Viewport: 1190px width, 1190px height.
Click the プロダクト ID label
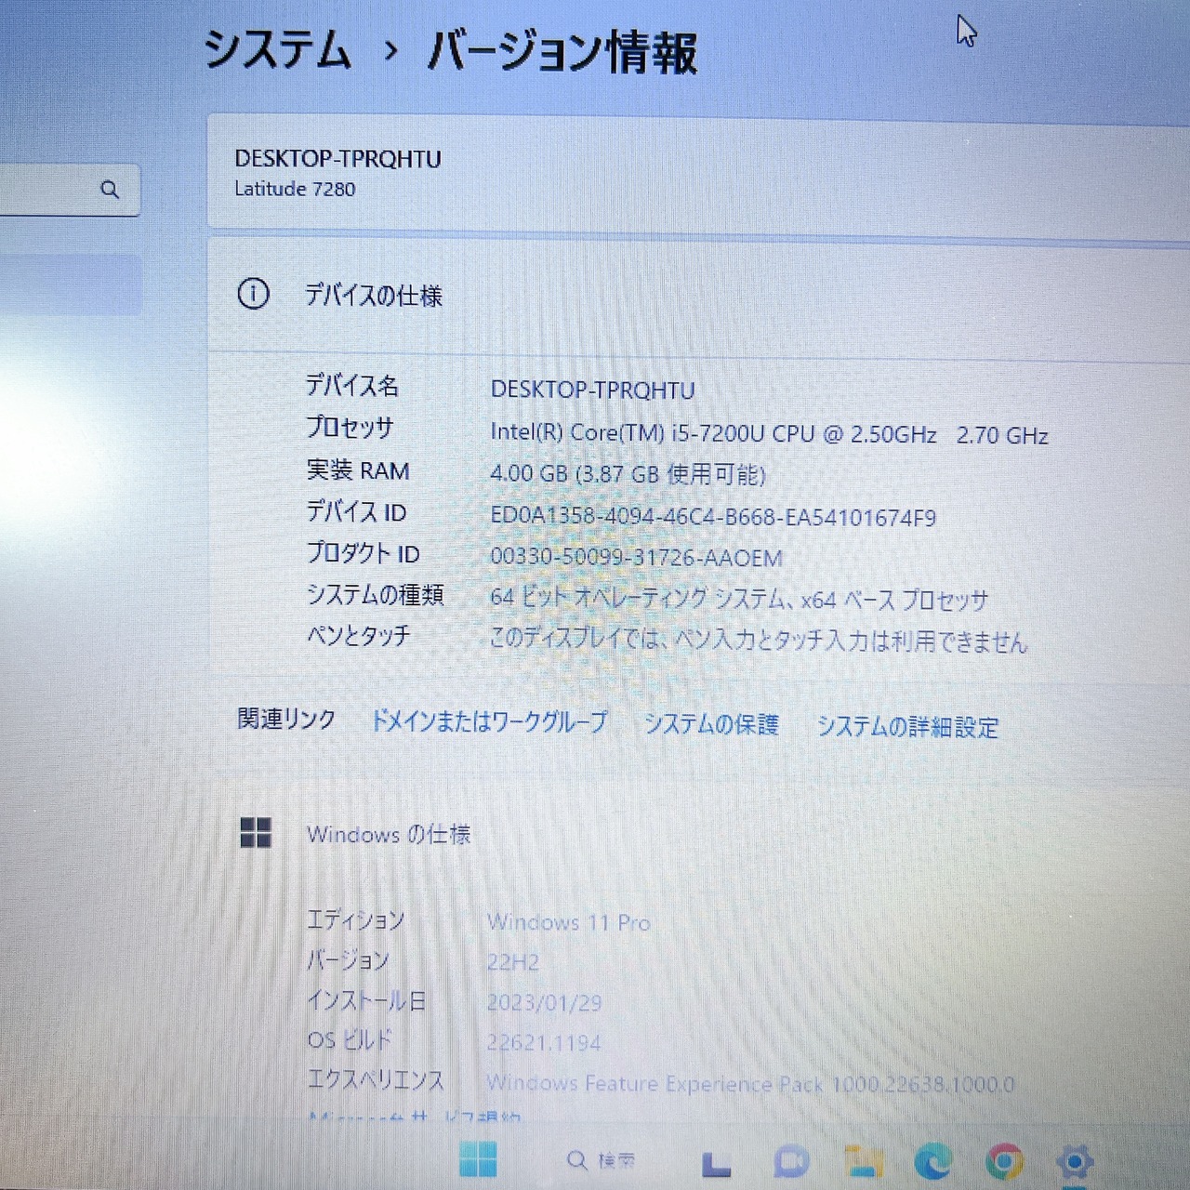tap(364, 554)
